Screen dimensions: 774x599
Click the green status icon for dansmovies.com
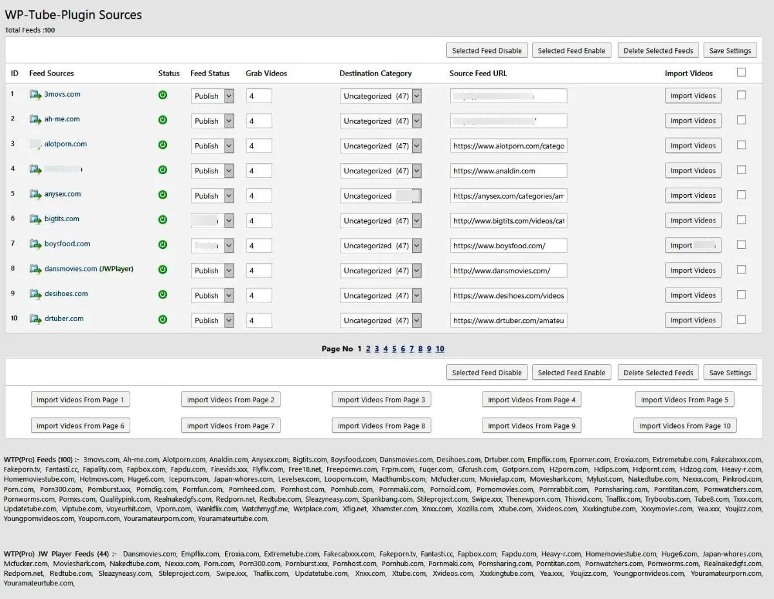(x=163, y=270)
